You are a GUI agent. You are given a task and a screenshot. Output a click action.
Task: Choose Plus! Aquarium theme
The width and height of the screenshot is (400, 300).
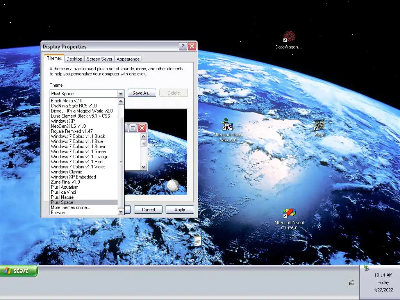pyautogui.click(x=84, y=187)
